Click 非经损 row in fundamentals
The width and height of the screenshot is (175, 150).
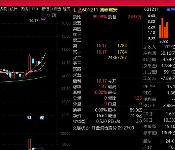click(159, 59)
